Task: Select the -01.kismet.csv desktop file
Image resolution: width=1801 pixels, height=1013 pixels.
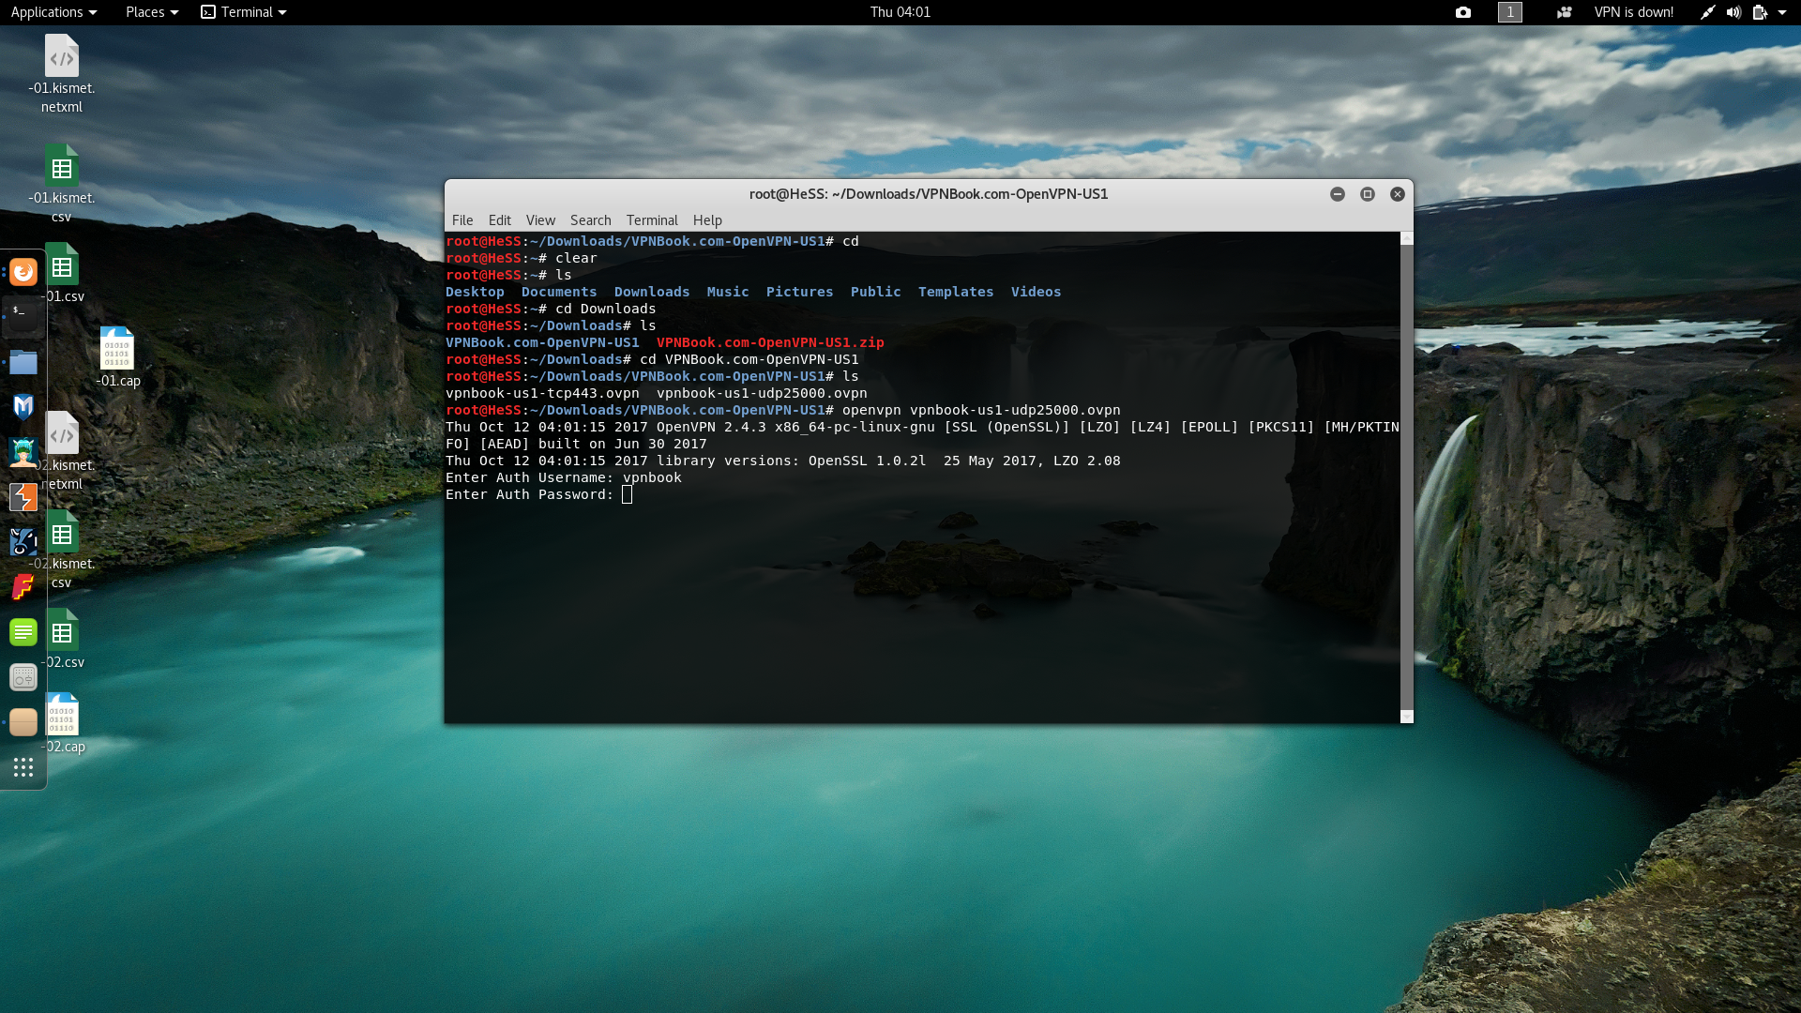Action: pos(62,185)
